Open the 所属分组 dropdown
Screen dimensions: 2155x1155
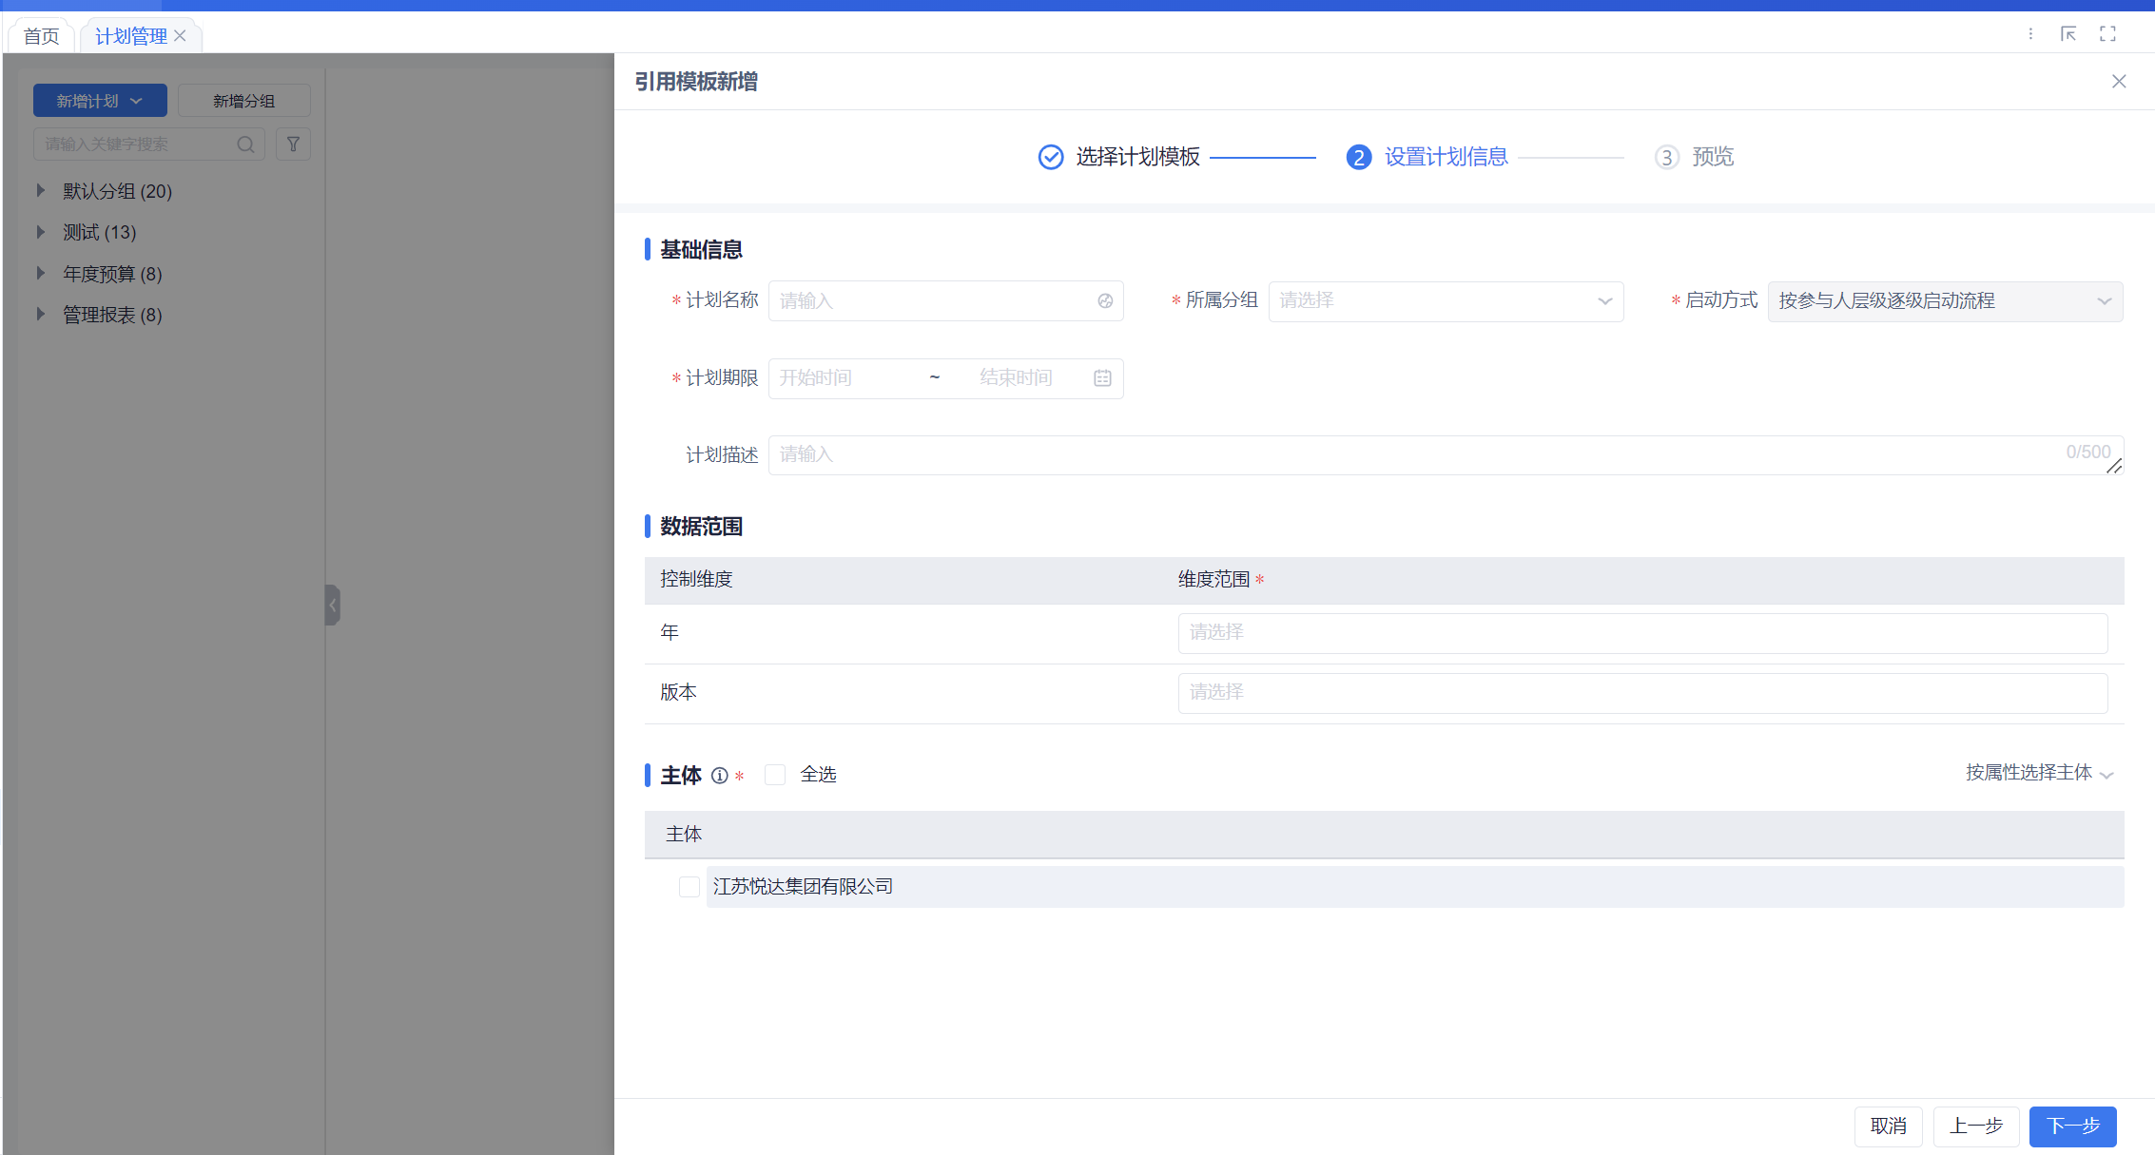click(1446, 301)
